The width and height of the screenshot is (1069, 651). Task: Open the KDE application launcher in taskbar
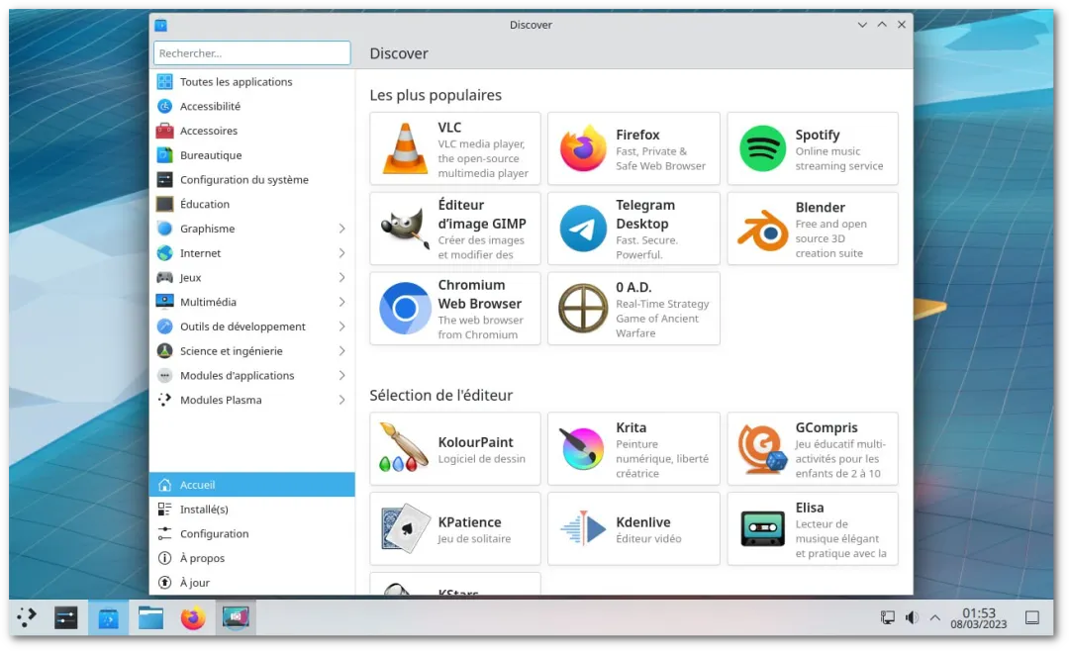(26, 617)
